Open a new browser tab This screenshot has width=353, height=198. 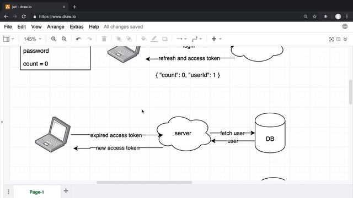point(74,7)
